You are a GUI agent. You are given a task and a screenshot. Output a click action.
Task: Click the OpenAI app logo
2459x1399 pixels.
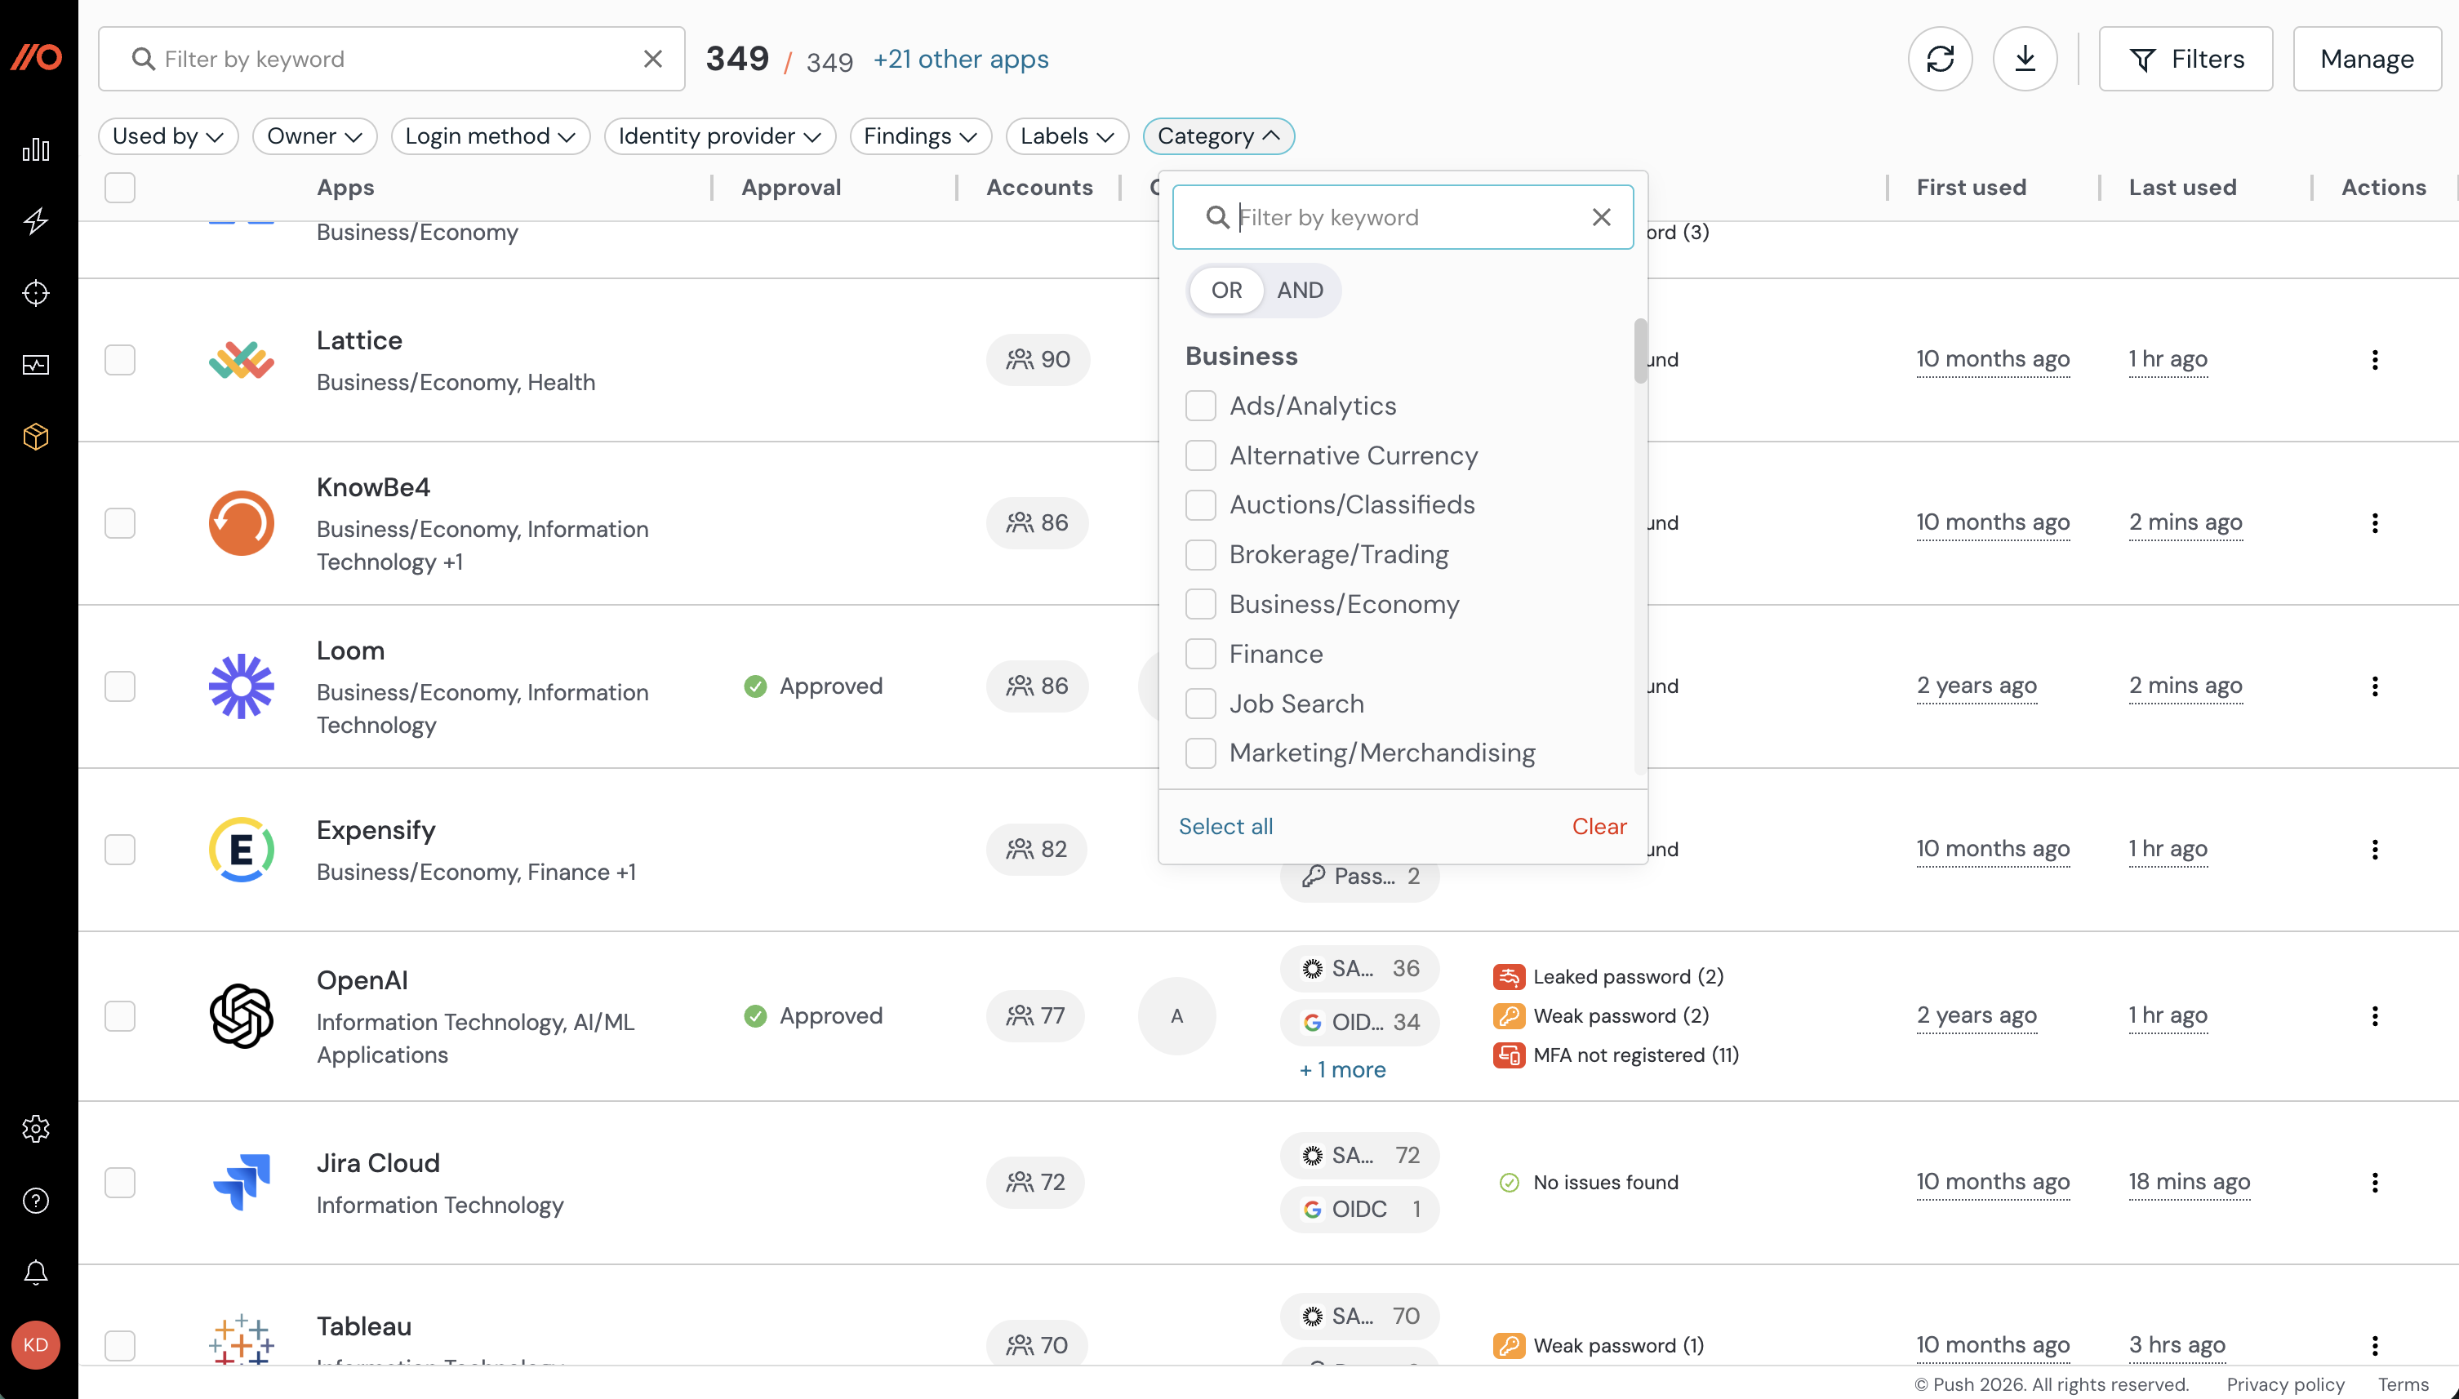241,1015
